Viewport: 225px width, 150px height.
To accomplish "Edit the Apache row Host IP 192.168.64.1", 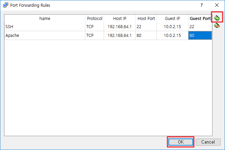I will [x=120, y=36].
